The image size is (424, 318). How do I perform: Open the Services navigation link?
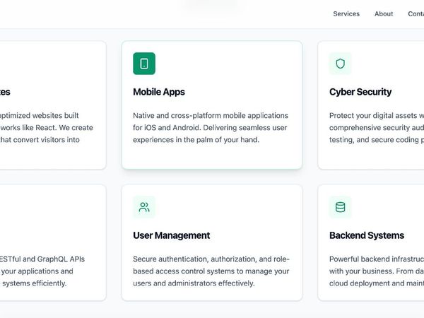point(346,13)
